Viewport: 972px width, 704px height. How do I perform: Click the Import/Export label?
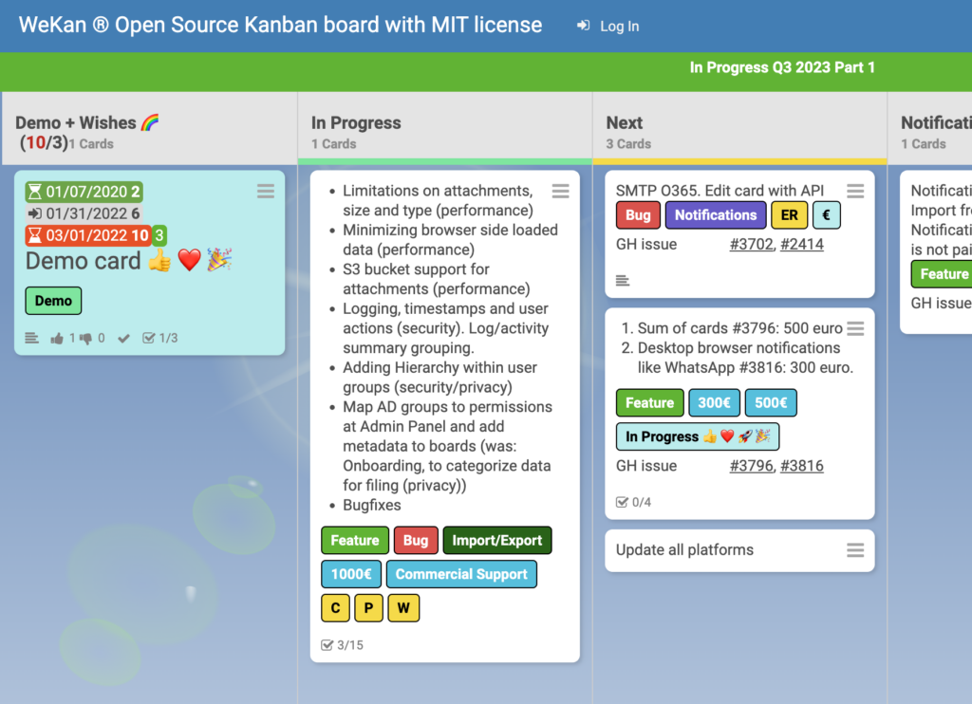(x=497, y=541)
